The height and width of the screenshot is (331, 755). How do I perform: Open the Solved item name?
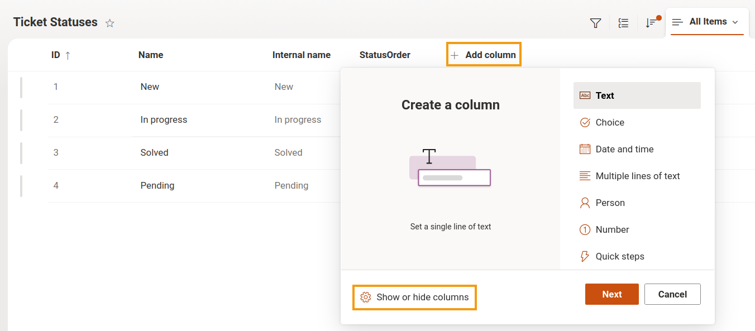(x=154, y=152)
